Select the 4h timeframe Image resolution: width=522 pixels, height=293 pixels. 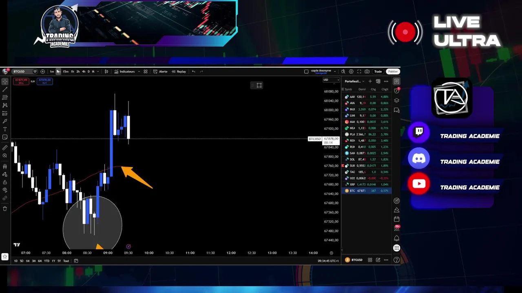(x=84, y=72)
